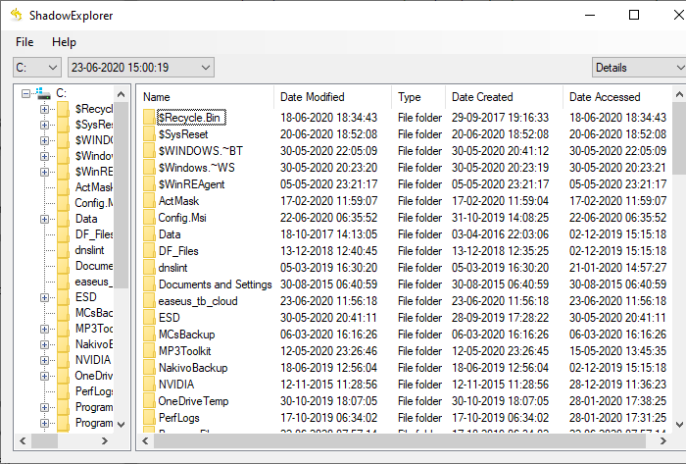Viewport: 686px width, 464px height.
Task: Click the MP3Toolkit folder icon in list
Action: (149, 350)
